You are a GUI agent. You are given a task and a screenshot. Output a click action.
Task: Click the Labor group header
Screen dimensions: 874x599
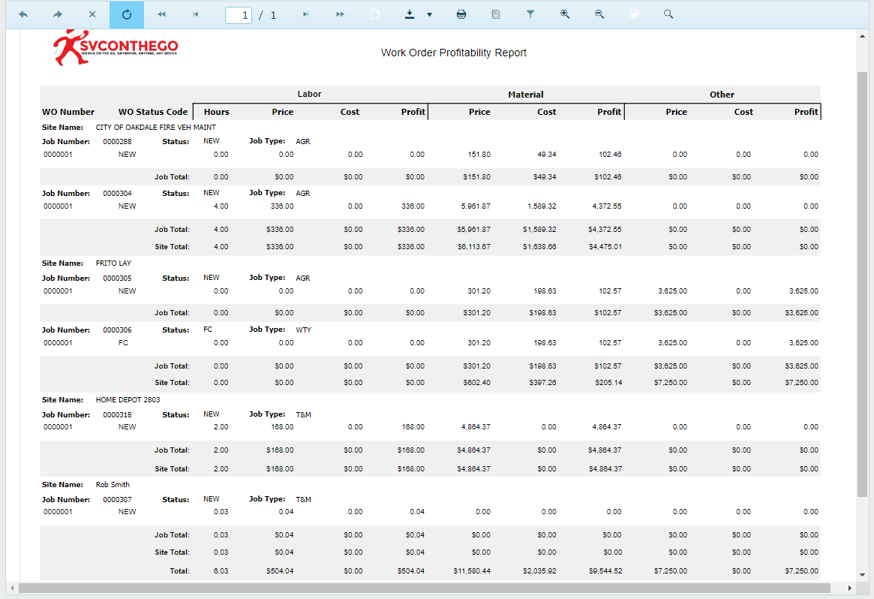coord(309,94)
